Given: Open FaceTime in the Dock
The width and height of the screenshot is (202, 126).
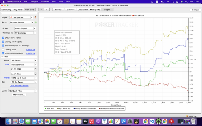Looking at the screenshot, I should [53, 121].
